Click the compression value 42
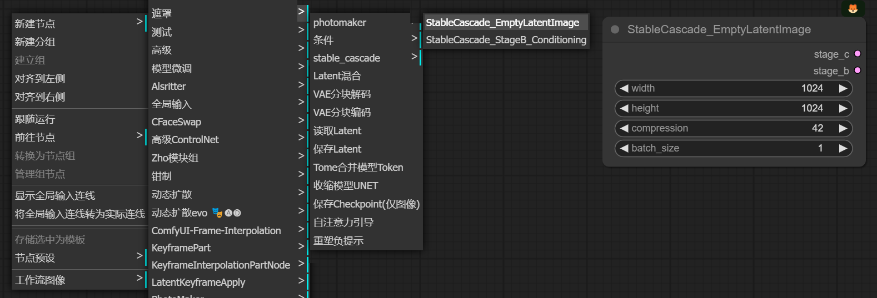The image size is (877, 298). point(818,128)
